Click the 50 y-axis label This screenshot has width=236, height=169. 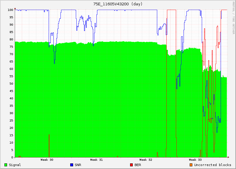pos(11,84)
